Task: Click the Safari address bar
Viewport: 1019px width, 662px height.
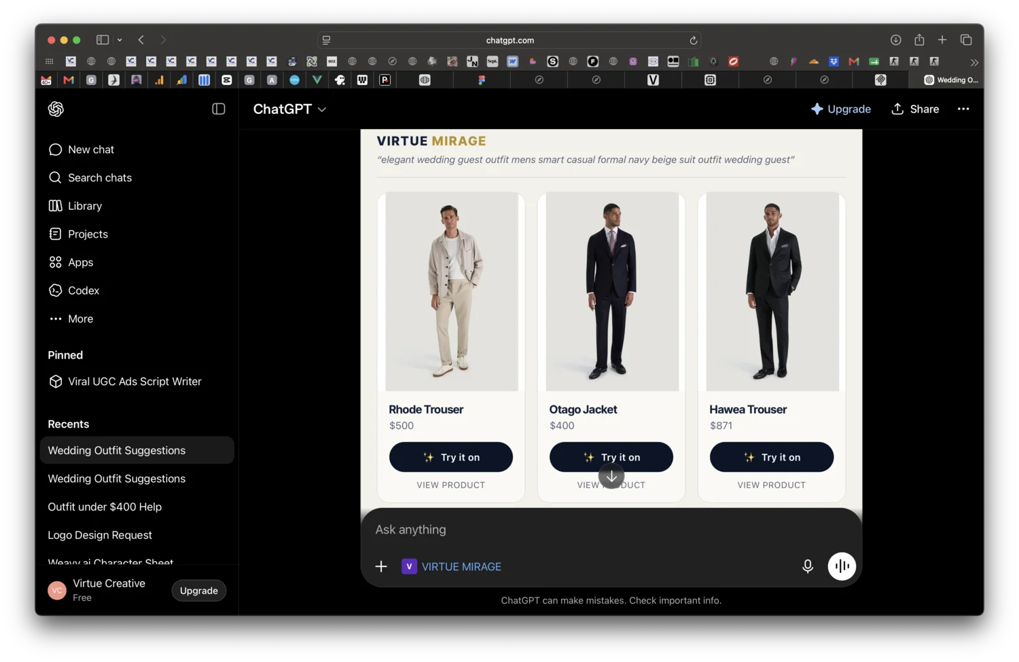Action: 509,40
